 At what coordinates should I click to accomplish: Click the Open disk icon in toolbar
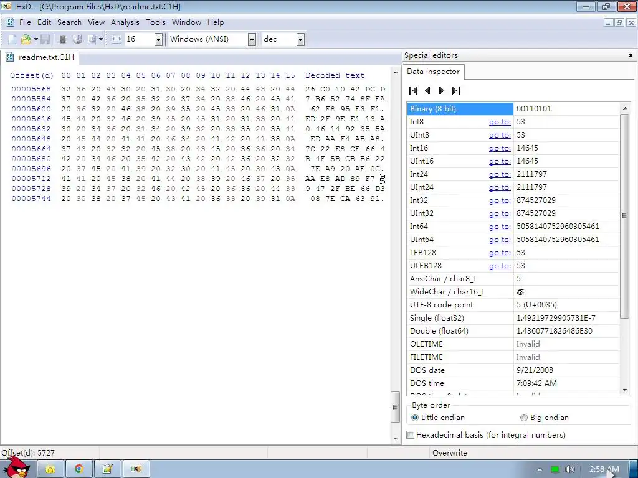pyautogui.click(x=77, y=39)
